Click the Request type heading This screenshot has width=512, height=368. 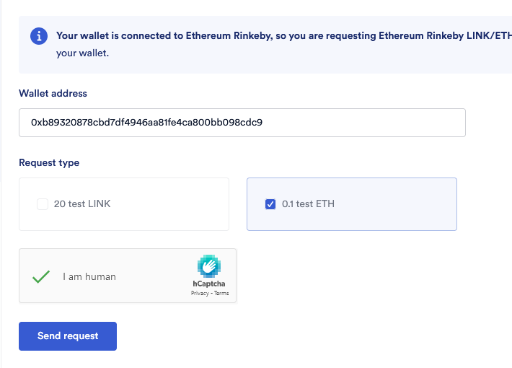click(x=49, y=163)
